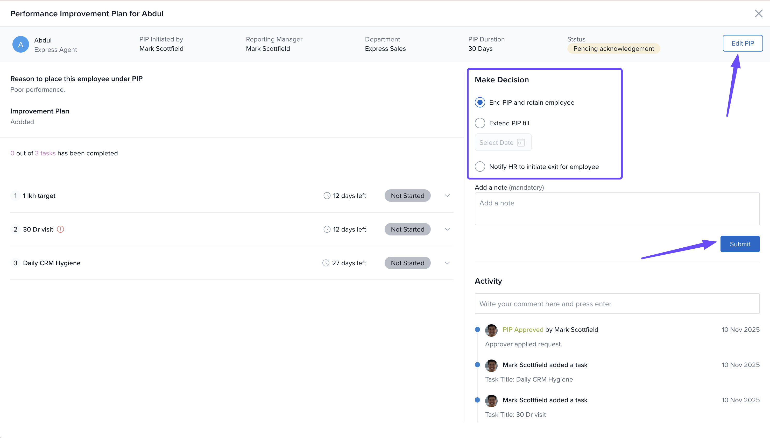Expand the 30 Dr visit task details
770x438 pixels.
coord(447,229)
